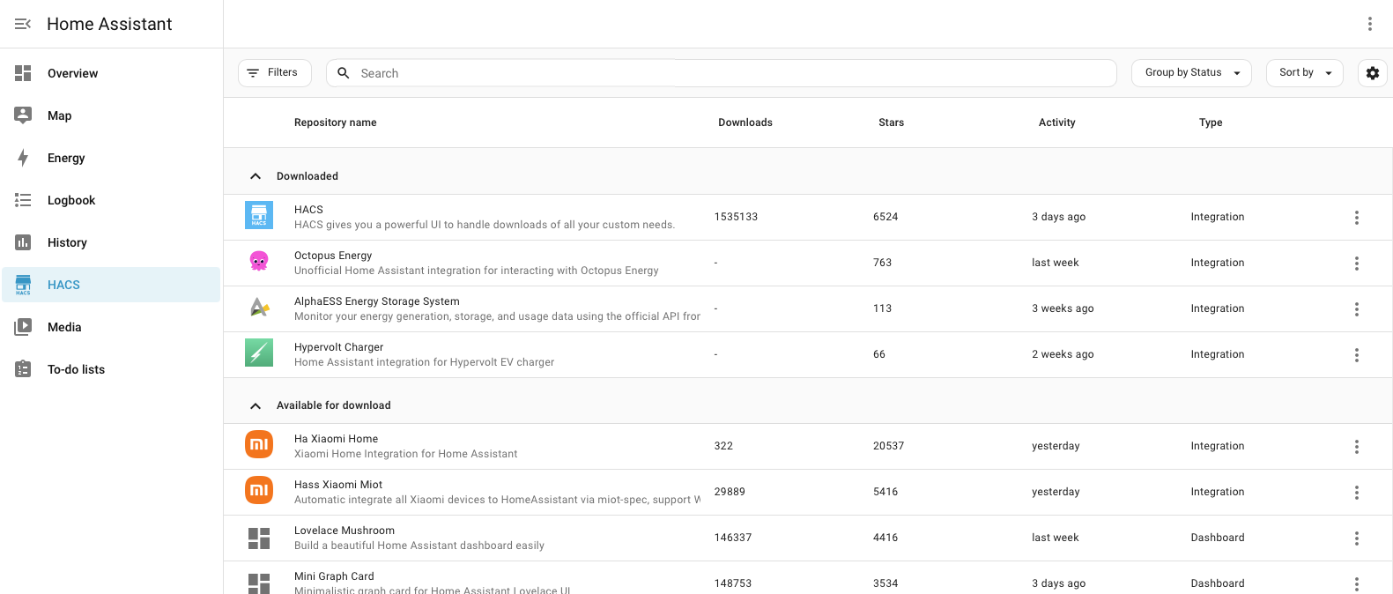Screen dimensions: 1393x594
Task: Click the Media play icon
Action: pyautogui.click(x=23, y=327)
